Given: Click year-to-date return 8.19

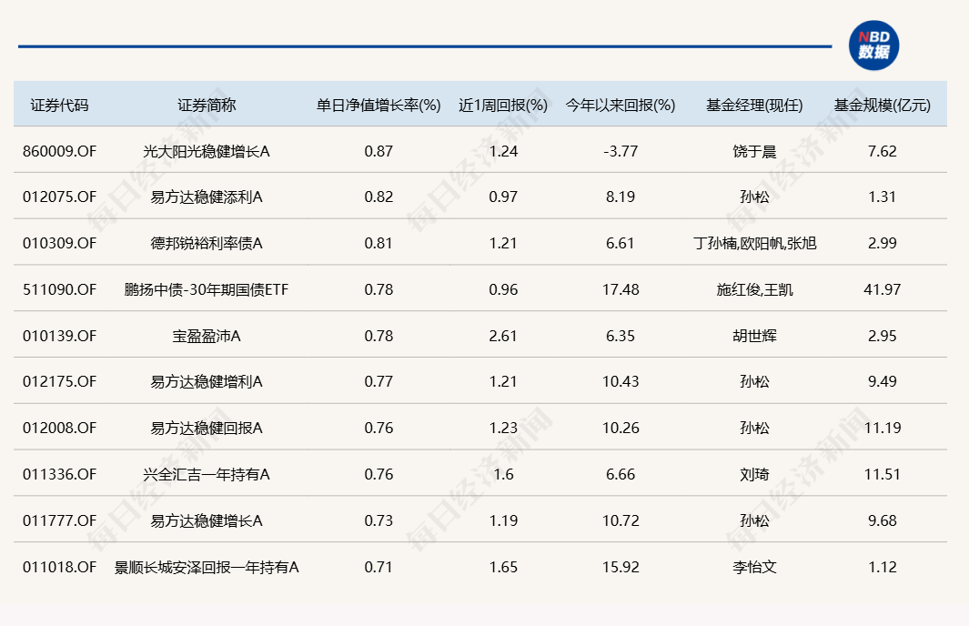Looking at the screenshot, I should tap(621, 197).
